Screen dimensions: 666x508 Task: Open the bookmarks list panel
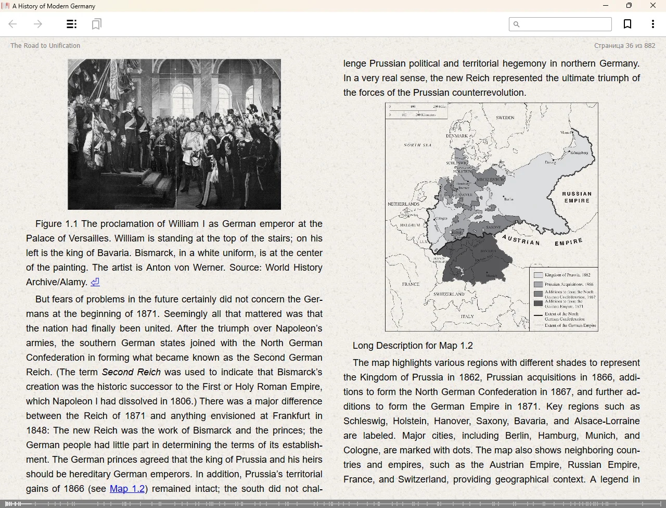96,24
